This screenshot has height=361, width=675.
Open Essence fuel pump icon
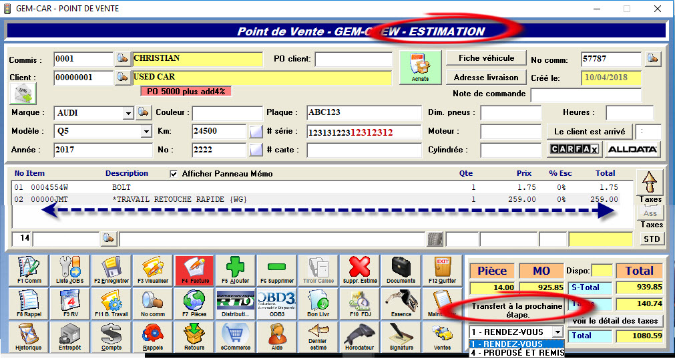[401, 304]
